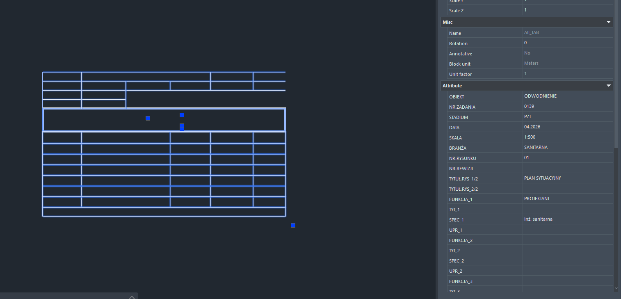Click the NR.ZADANIA value 0139
The image size is (621, 299).
(x=568, y=107)
